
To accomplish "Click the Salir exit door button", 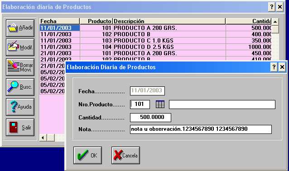I will [x=20, y=127].
